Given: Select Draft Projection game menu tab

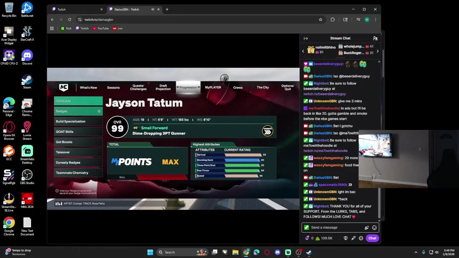Looking at the screenshot, I should 163,87.
